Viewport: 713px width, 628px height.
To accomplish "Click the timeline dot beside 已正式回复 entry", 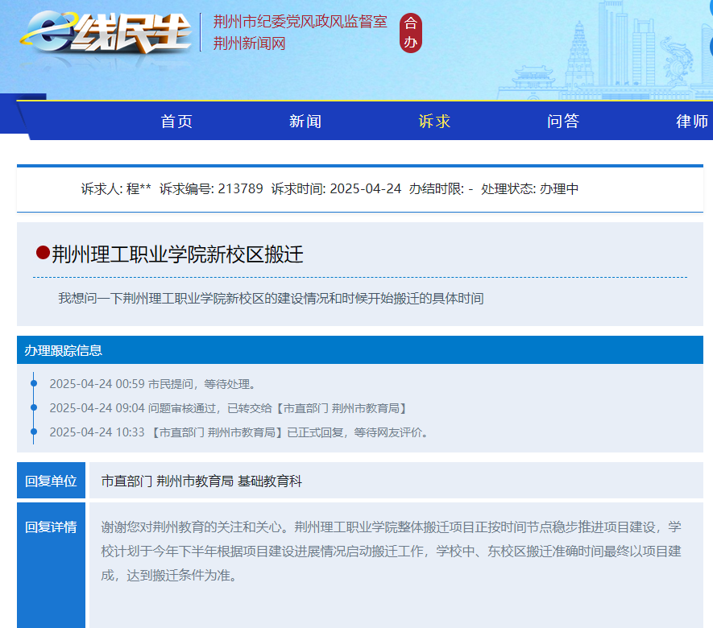I will coord(33,431).
